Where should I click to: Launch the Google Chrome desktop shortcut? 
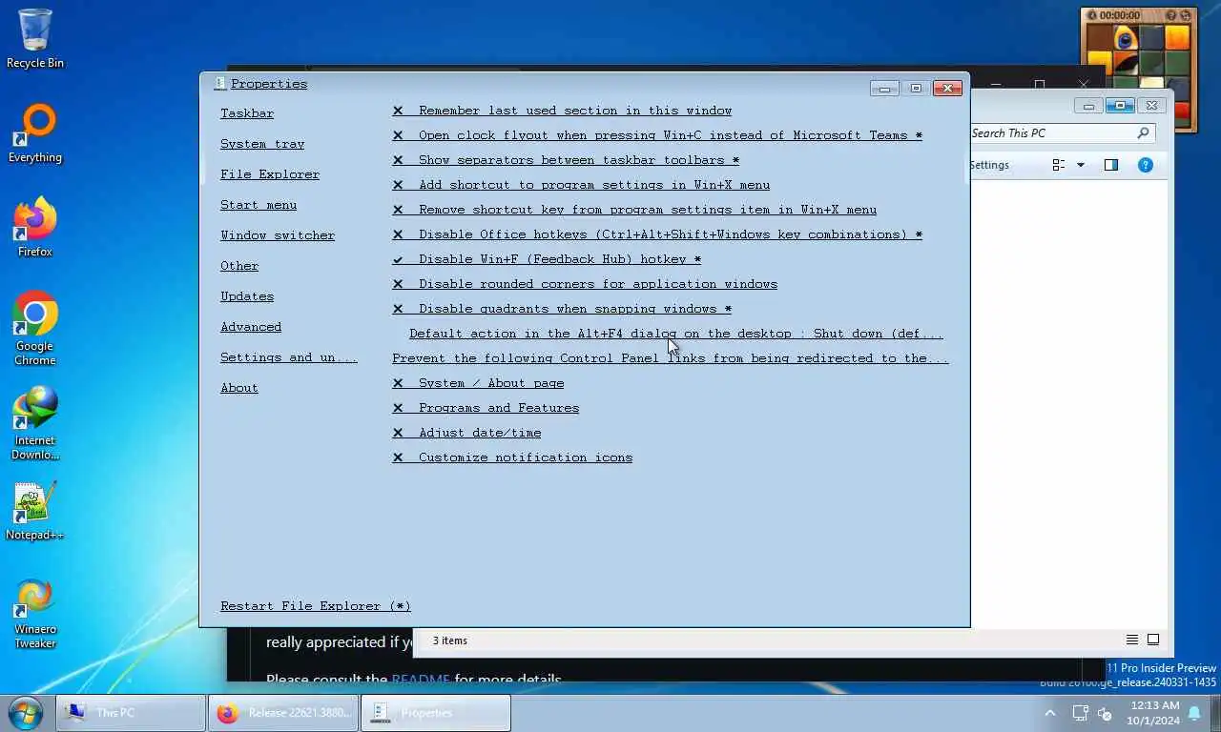point(35,328)
